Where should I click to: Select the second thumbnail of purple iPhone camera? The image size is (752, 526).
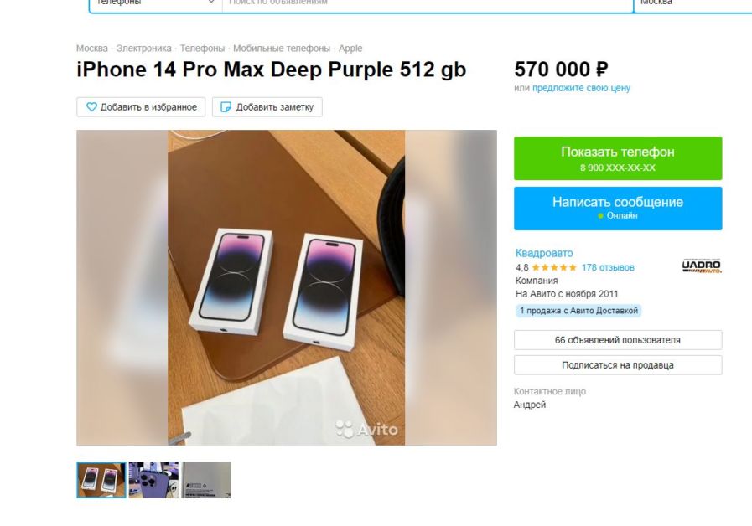tap(153, 480)
